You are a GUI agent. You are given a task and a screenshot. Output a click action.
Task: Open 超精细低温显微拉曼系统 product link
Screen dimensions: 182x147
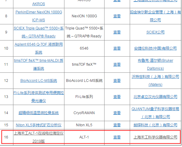[39, 113]
